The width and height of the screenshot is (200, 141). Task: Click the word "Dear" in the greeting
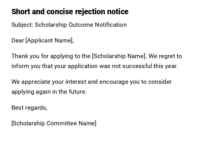click(18, 40)
